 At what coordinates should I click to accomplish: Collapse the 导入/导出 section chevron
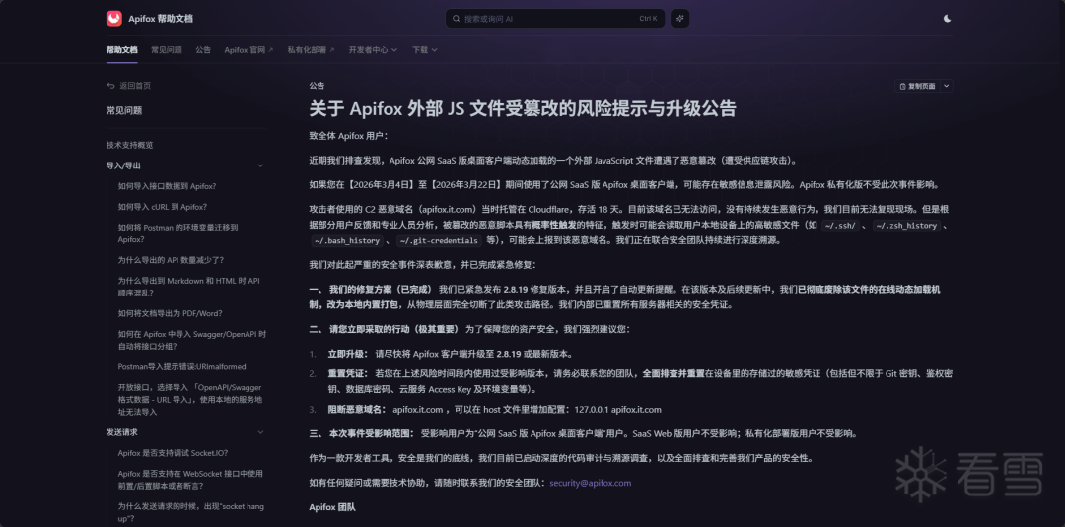260,165
